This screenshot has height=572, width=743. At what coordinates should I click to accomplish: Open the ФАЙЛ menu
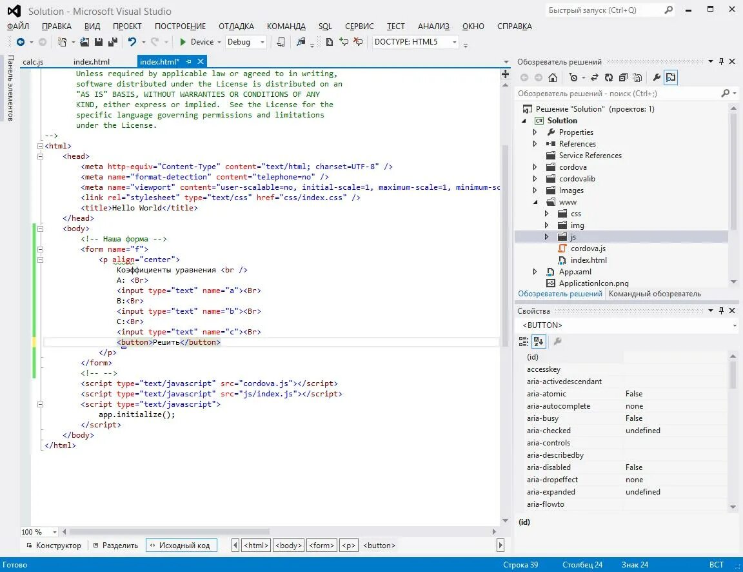coord(18,26)
